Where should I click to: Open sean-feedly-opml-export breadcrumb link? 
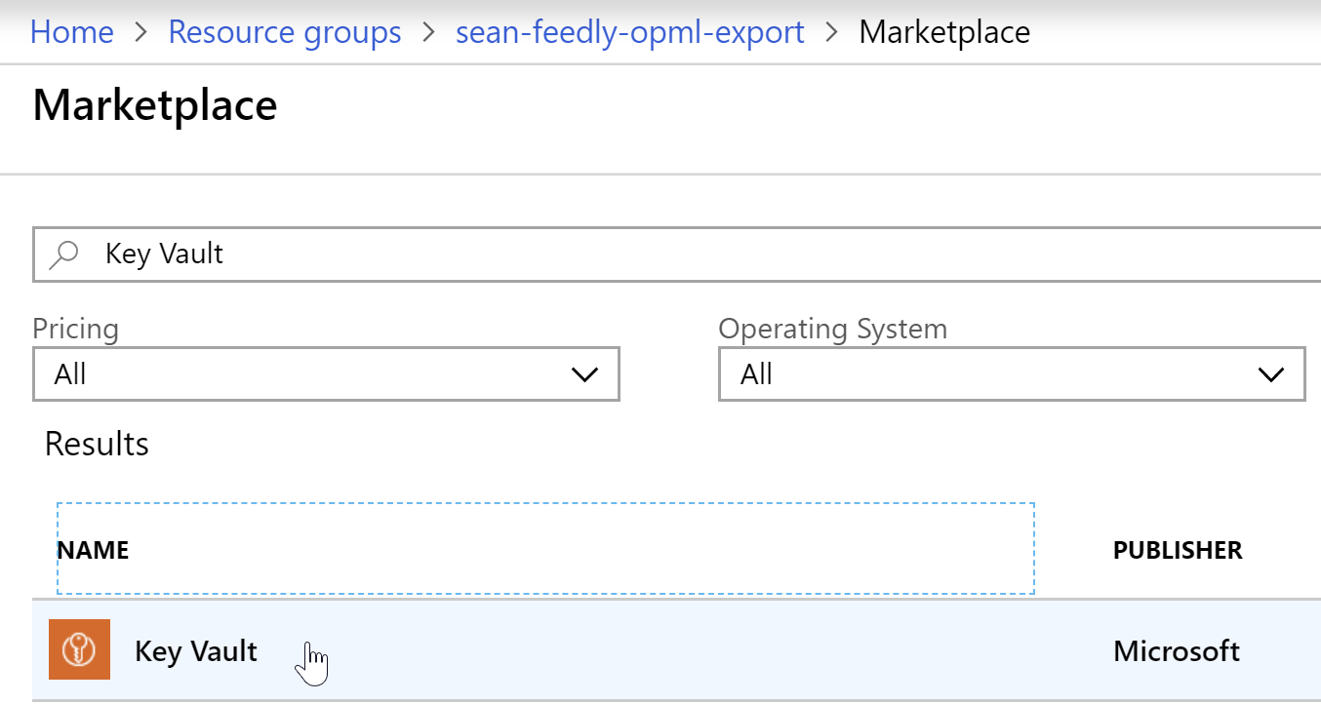click(x=629, y=32)
